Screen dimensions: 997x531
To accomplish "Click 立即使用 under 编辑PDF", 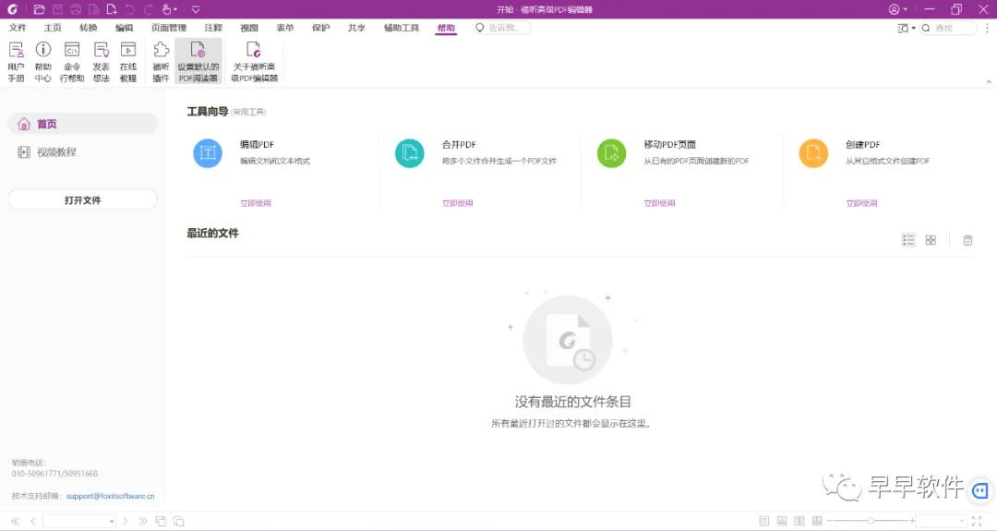I will coord(256,203).
